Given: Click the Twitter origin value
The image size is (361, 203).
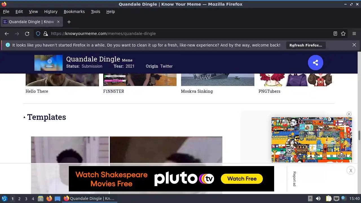Looking at the screenshot, I should [166, 66].
